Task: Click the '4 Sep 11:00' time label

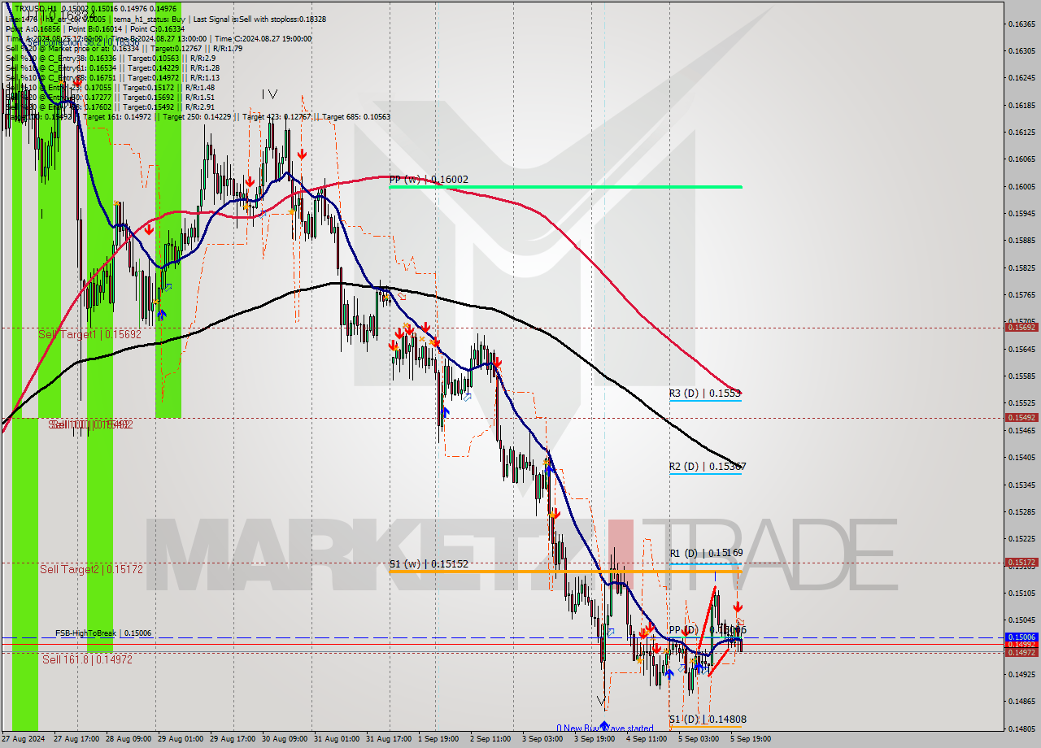Action: pyautogui.click(x=647, y=739)
